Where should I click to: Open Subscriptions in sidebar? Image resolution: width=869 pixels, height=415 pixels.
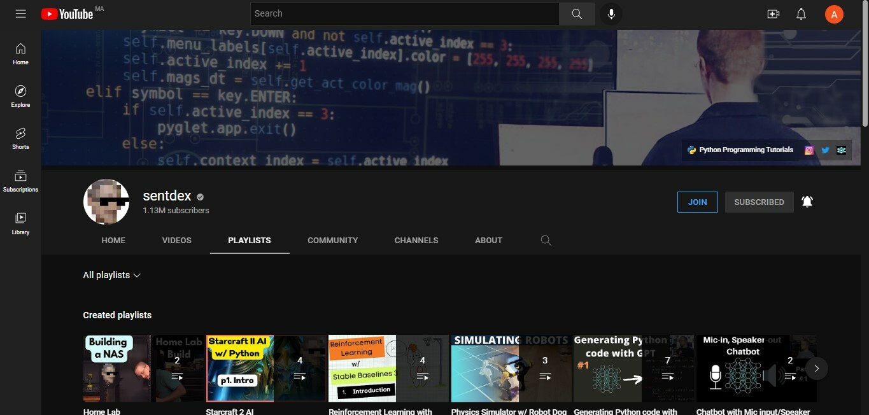pyautogui.click(x=20, y=181)
